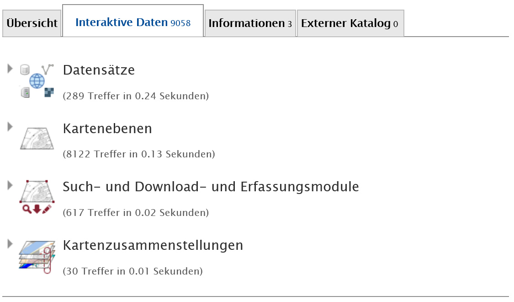
Task: Expand the Kartenzusammenstellungen section arrow
Action: [10, 243]
